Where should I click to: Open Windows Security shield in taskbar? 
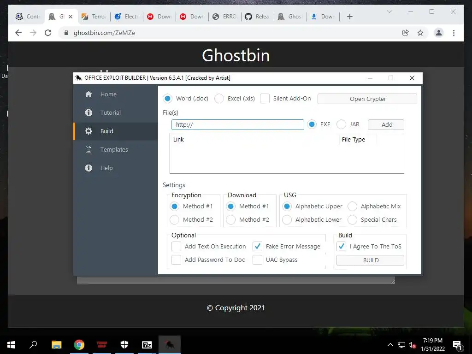pyautogui.click(x=124, y=345)
